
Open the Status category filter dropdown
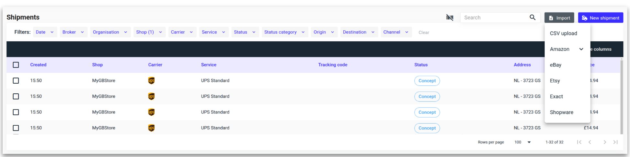(284, 32)
